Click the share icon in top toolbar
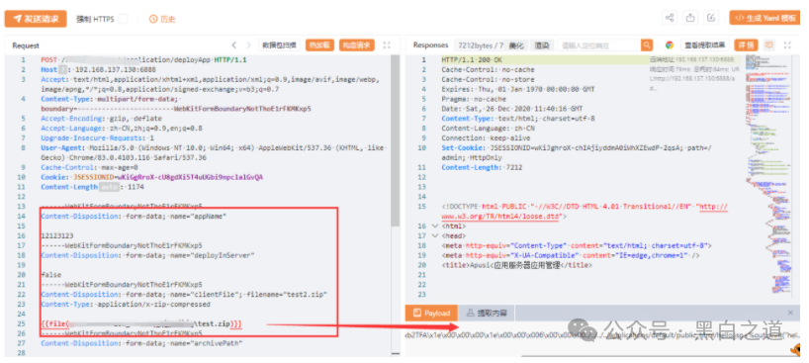809x363 pixels. [x=670, y=18]
